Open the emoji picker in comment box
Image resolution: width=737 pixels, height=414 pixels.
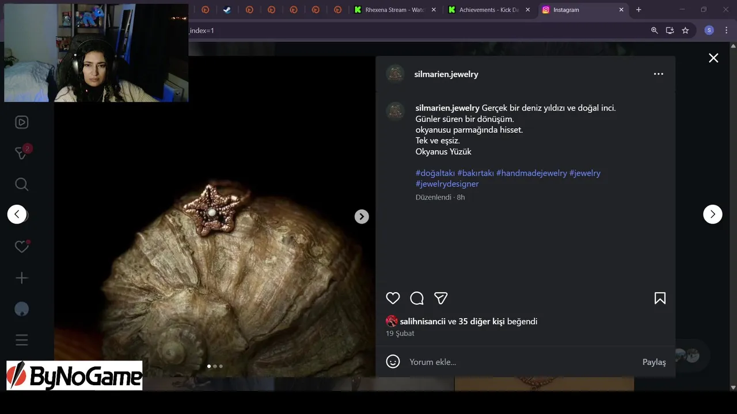click(393, 361)
